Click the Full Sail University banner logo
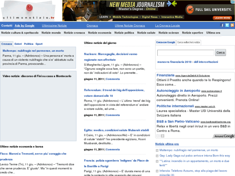 tap(210, 10)
